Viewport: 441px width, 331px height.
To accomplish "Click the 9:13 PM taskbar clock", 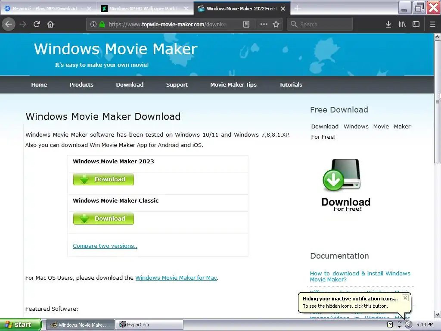I will (x=425, y=325).
